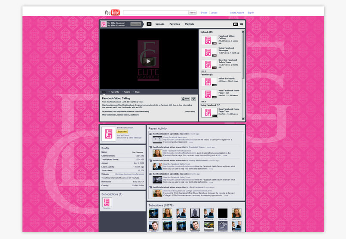Play the Elite Glamour video
This screenshot has height=239, width=346.
pyautogui.click(x=148, y=61)
